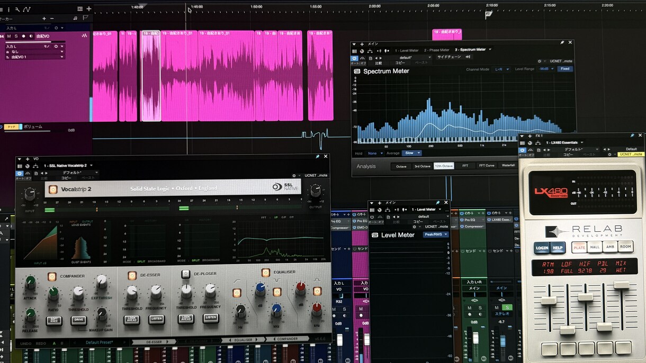This screenshot has height=363, width=646.
Task: Click the gear icon in the Spectrum Meter window
Action: [x=539, y=61]
